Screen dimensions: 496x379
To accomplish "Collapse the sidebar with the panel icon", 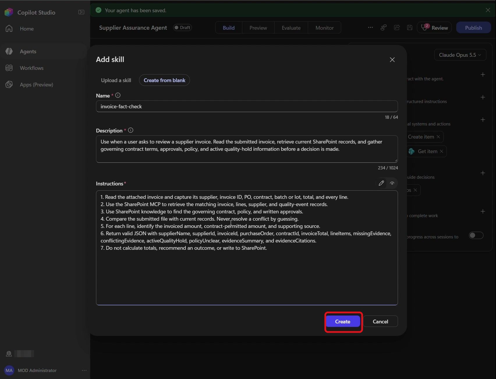I will [x=82, y=12].
